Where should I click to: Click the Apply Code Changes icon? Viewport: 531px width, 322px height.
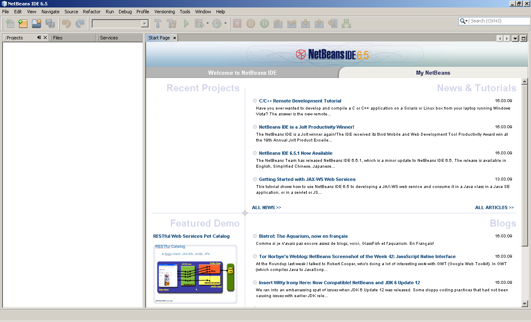click(346, 24)
